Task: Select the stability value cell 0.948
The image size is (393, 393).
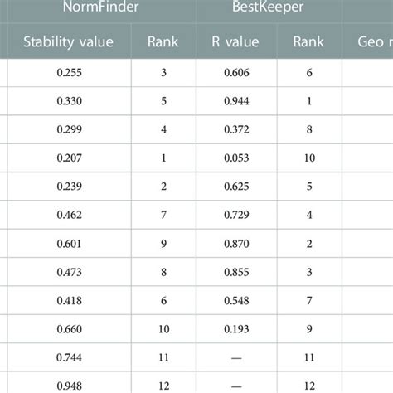Action: coord(70,386)
